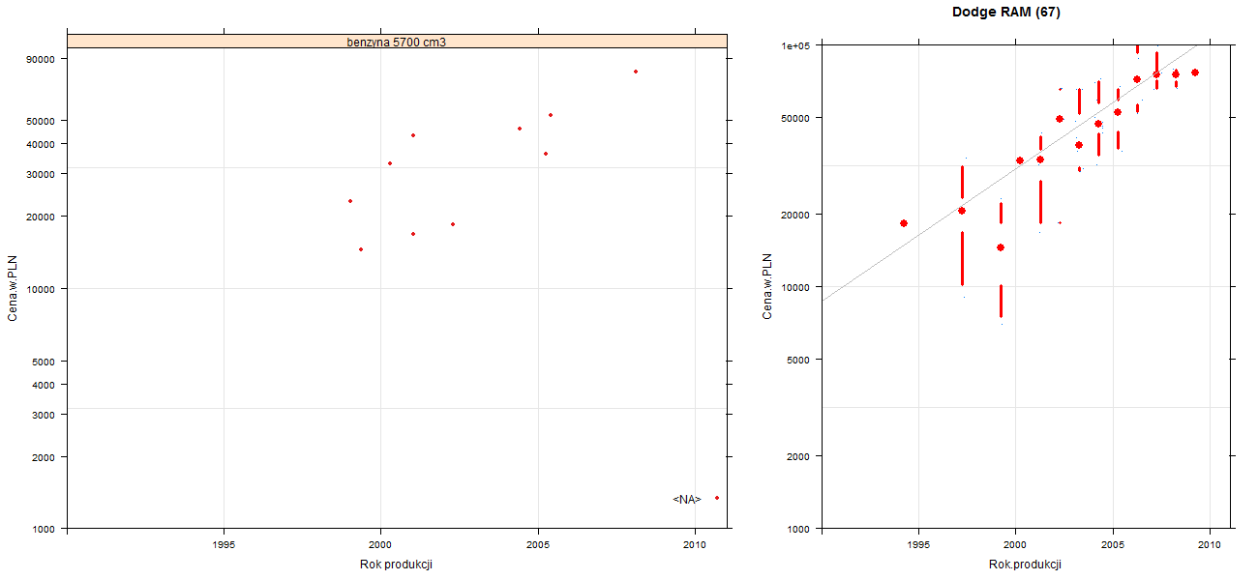
Task: Click the "2005" year tick in benzyna chart
Action: (x=538, y=545)
